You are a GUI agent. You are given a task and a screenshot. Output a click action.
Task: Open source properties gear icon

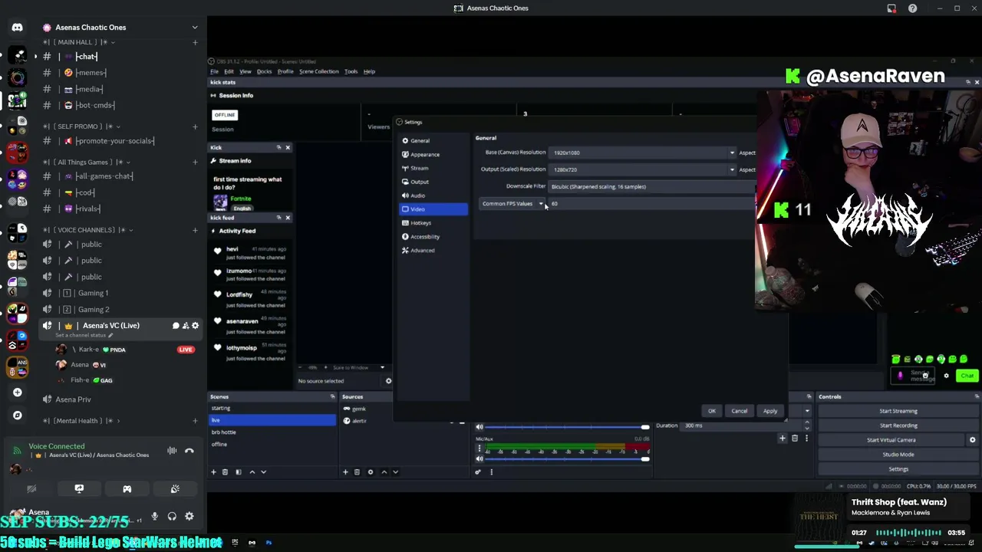click(371, 472)
